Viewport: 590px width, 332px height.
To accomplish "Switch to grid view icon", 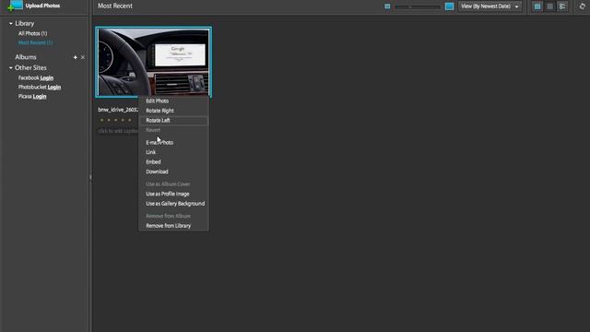I will tap(537, 6).
